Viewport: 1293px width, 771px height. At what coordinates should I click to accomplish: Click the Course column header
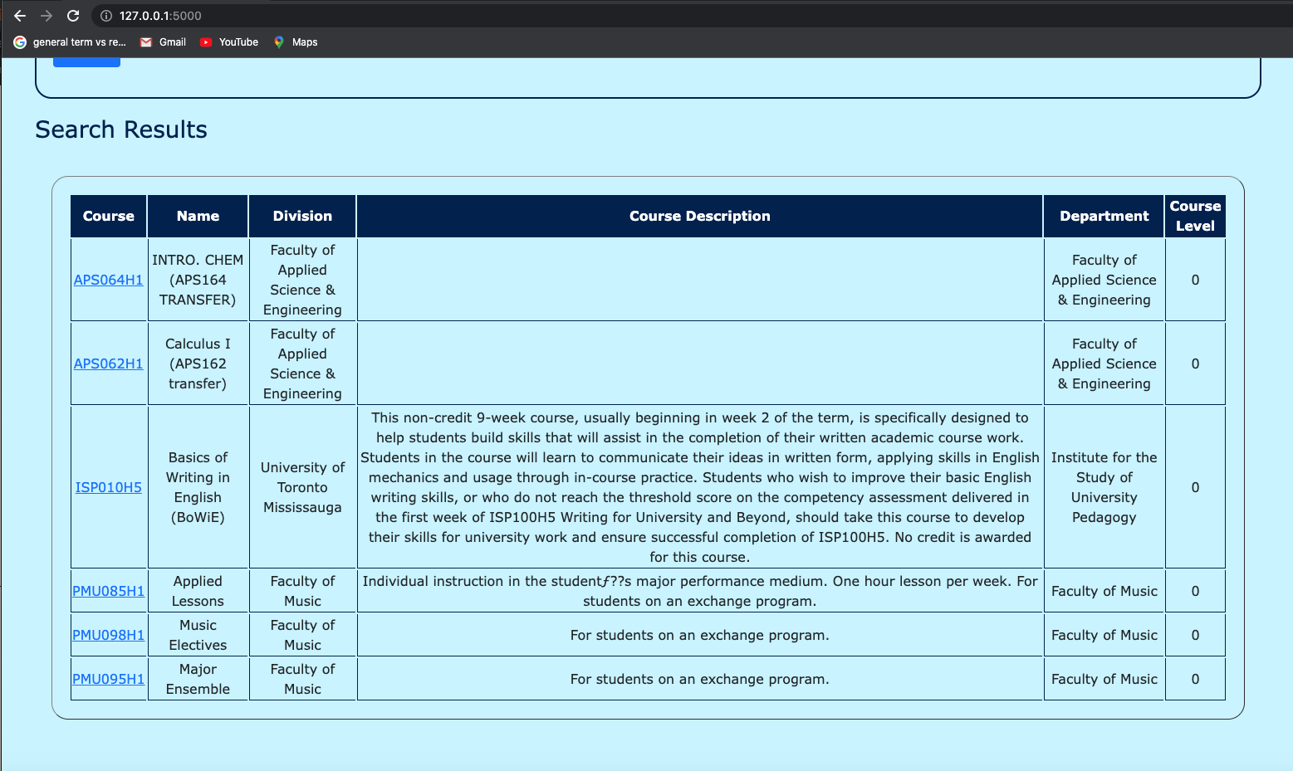point(108,216)
